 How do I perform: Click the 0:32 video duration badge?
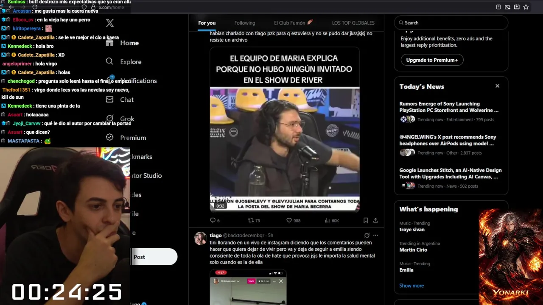tap(221, 206)
